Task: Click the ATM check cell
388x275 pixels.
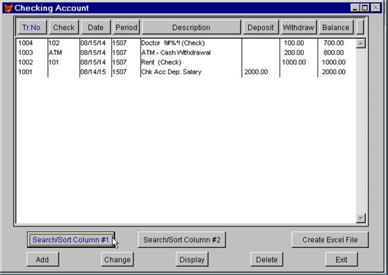Action: click(55, 53)
